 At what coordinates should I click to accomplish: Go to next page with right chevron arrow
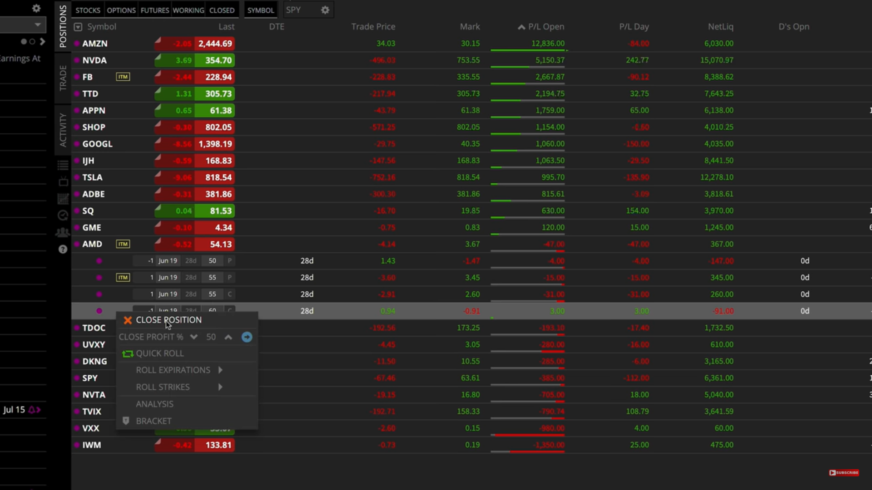click(42, 42)
